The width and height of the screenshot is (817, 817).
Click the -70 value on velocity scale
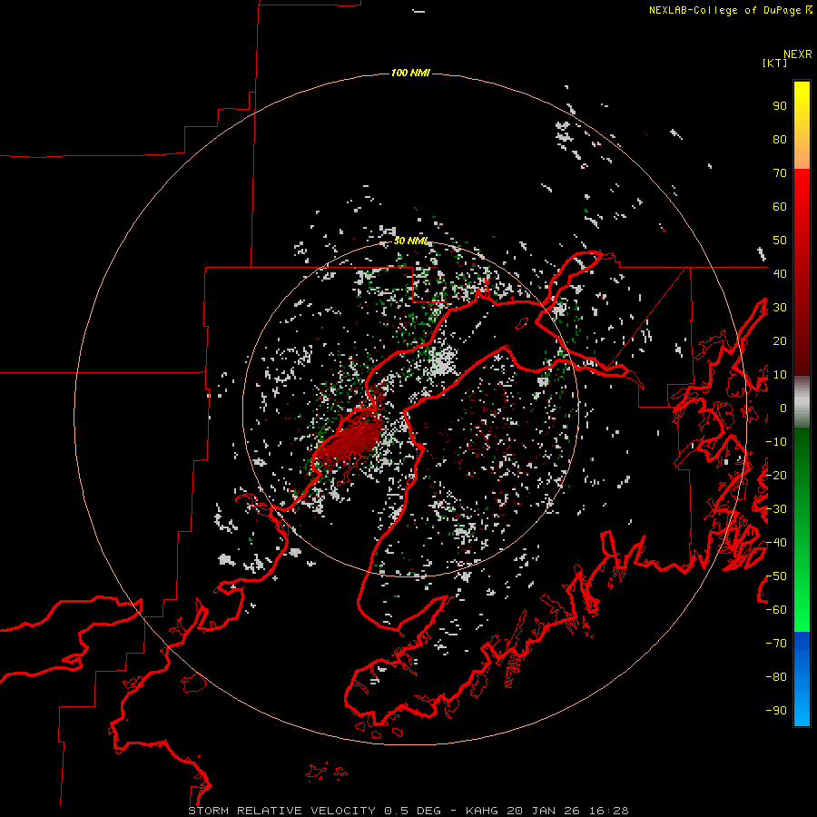(776, 644)
